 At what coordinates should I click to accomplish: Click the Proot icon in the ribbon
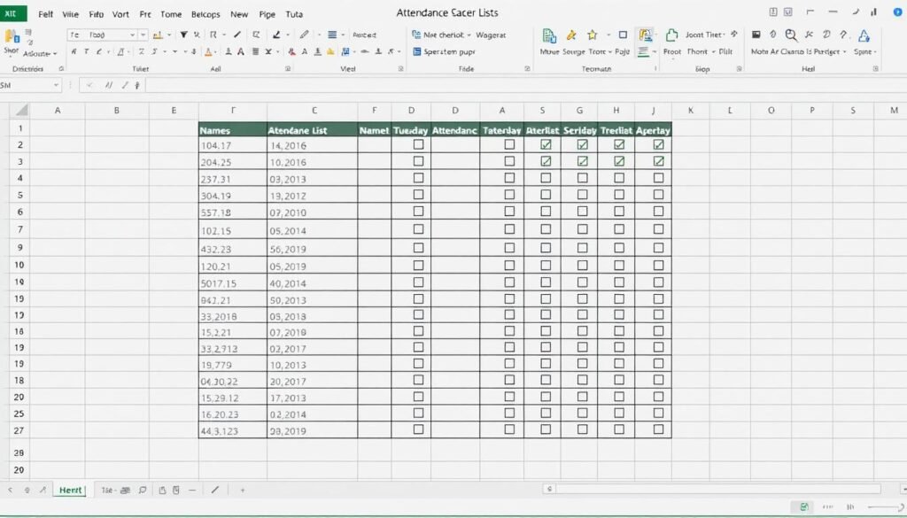(x=672, y=35)
